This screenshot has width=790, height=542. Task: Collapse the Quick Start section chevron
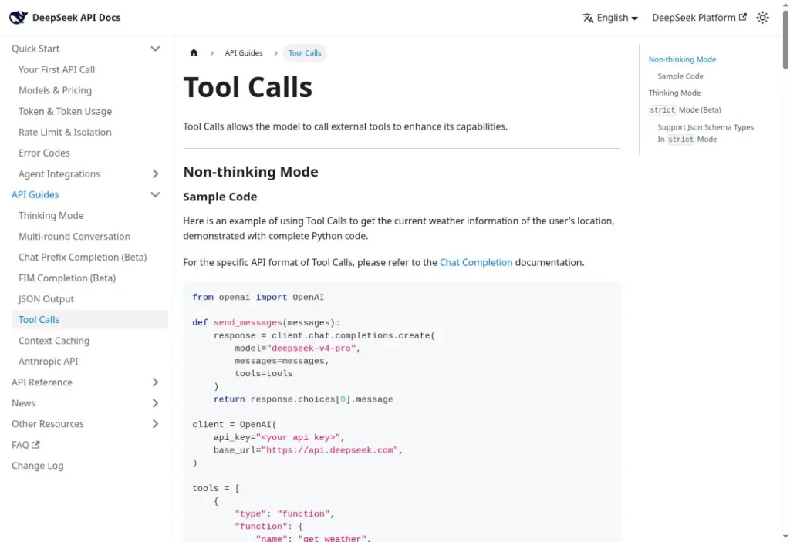[155, 49]
